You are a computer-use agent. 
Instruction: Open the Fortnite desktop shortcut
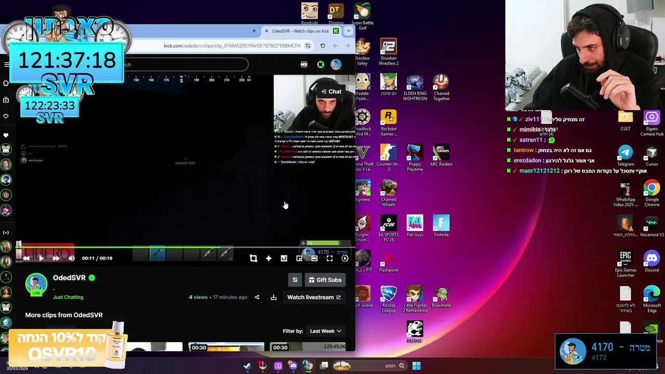441,225
